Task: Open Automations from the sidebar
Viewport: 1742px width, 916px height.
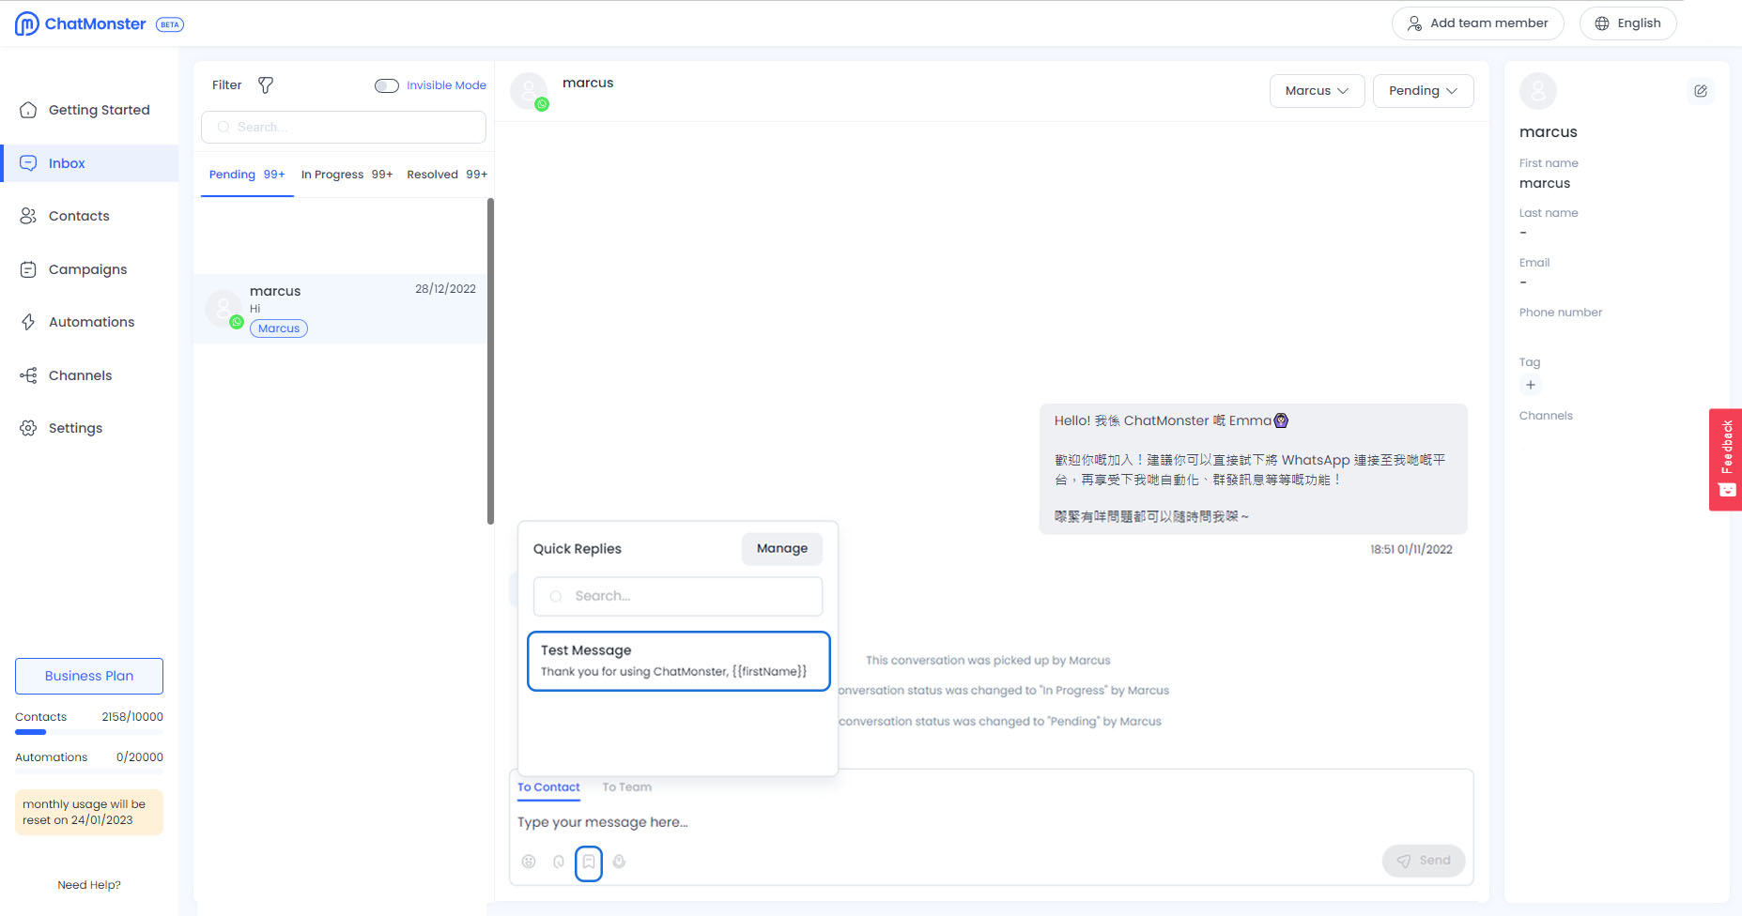Action: click(x=91, y=322)
